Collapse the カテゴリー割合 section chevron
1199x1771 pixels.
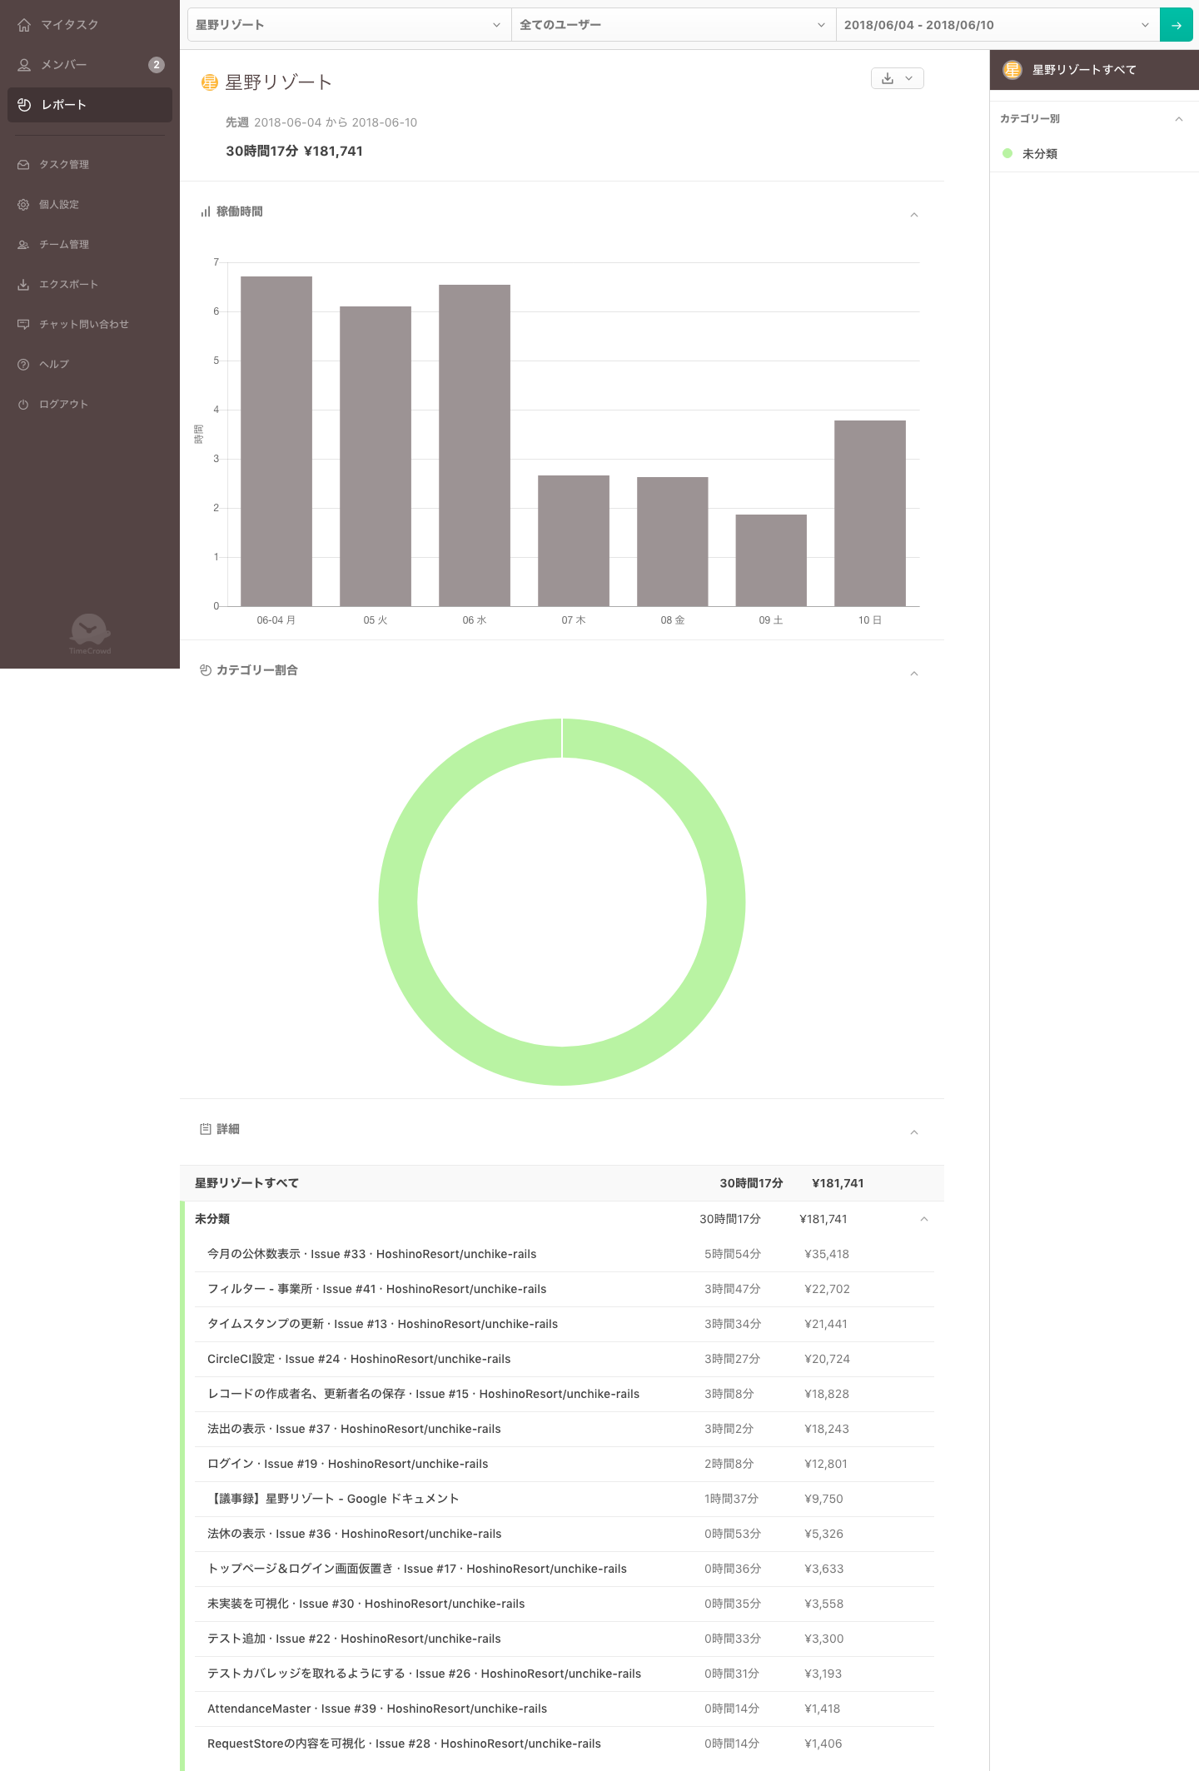(914, 674)
